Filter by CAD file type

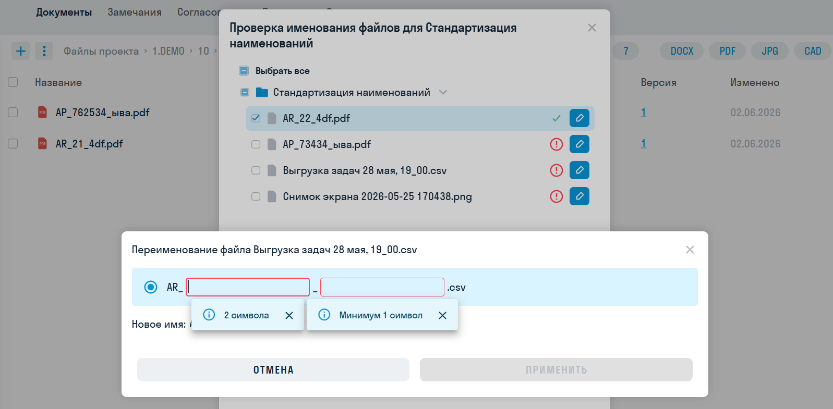(x=813, y=51)
